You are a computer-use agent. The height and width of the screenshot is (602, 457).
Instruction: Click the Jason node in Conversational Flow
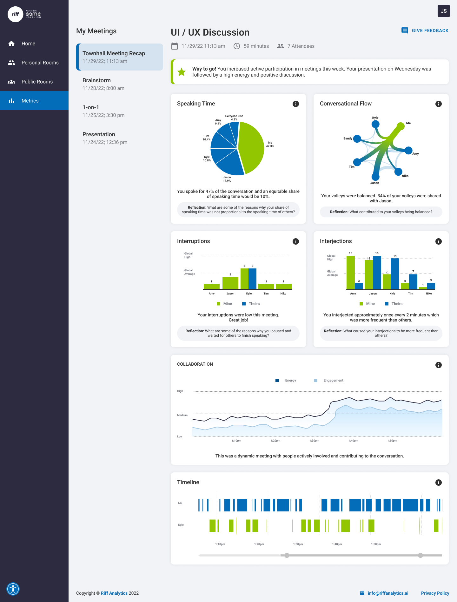tap(375, 176)
